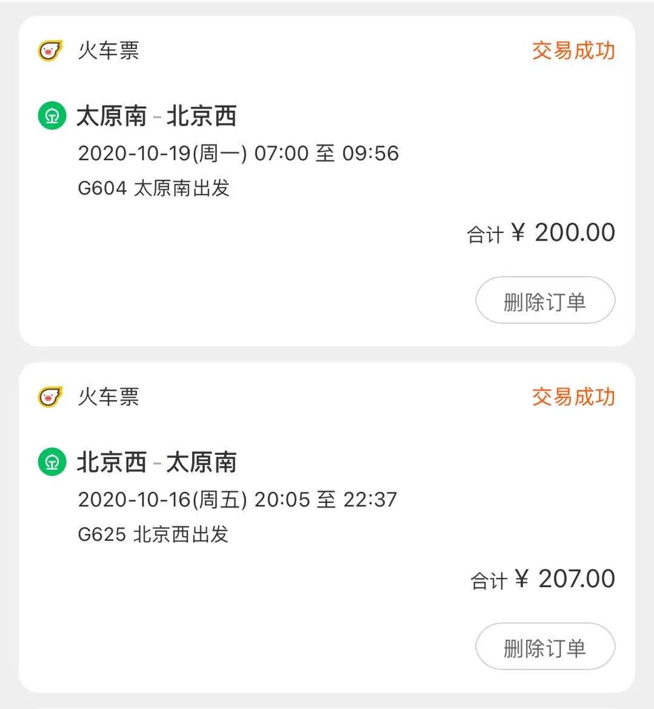Tap 合计 label on the G625 order
This screenshot has height=709, width=654.
pos(489,581)
